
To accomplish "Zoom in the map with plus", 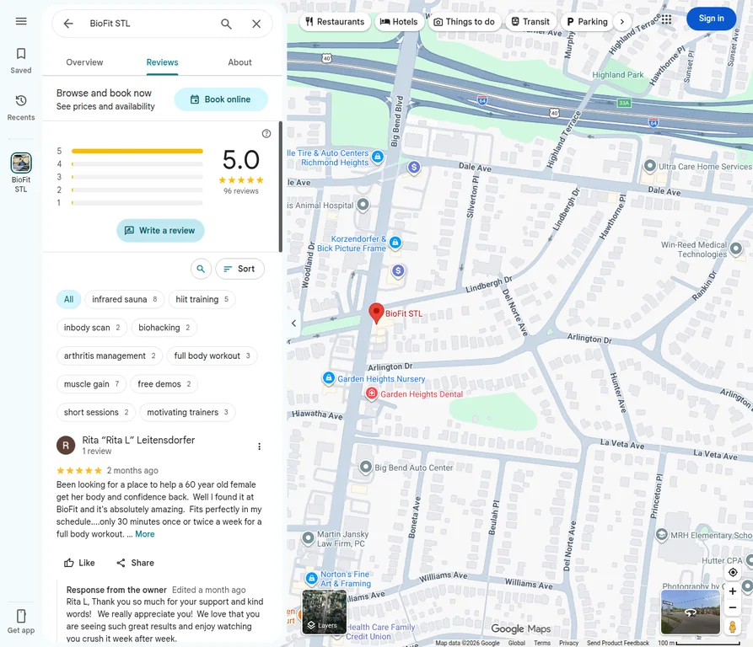I will tap(733, 591).
